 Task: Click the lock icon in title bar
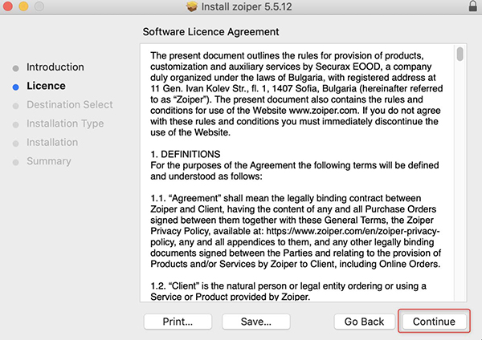(473, 6)
